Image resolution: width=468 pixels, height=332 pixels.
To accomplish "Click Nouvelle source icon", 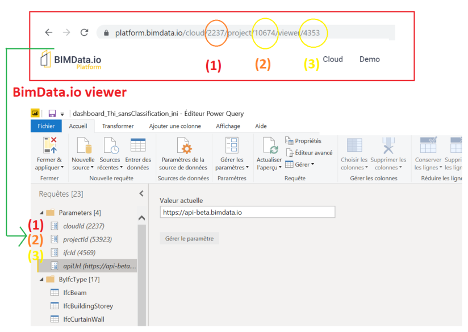I will tap(83, 146).
